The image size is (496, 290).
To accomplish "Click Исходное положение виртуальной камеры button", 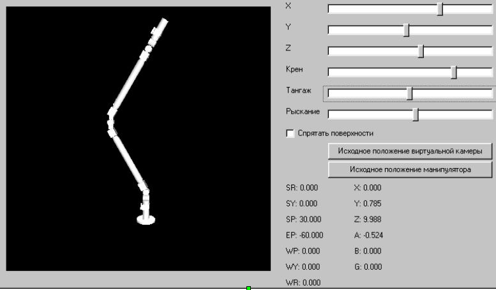I will tap(410, 151).
